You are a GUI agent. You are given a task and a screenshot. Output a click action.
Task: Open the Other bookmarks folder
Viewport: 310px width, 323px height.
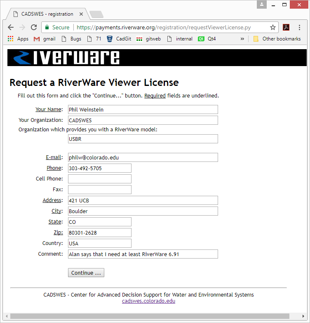coord(277,39)
